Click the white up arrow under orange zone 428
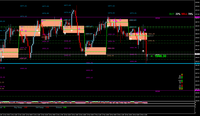The width and height of the screenshot is (200, 116). (x=86, y=55)
